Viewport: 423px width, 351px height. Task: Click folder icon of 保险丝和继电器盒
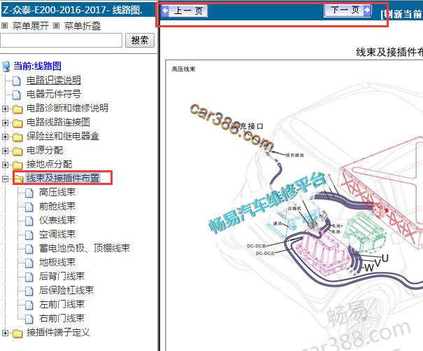click(17, 137)
